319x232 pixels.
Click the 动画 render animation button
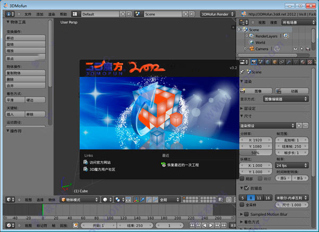292,91
